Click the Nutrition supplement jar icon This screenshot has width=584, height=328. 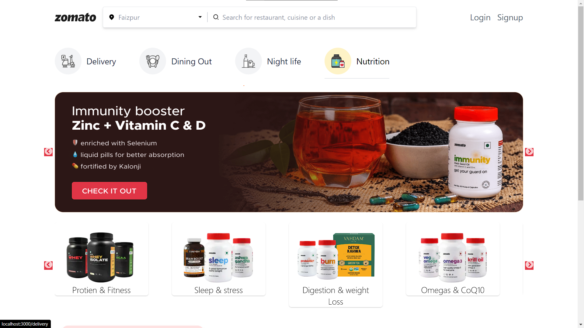pyautogui.click(x=338, y=61)
